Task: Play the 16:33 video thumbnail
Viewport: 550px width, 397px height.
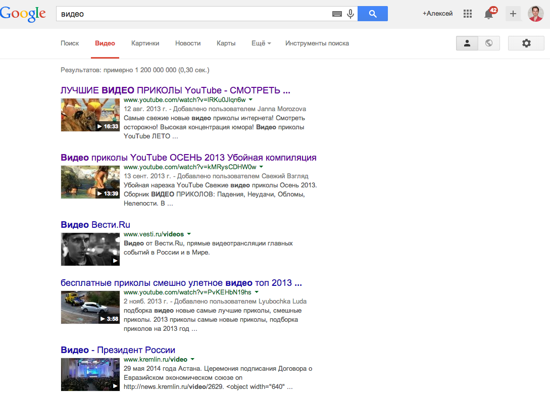Action: (90, 115)
